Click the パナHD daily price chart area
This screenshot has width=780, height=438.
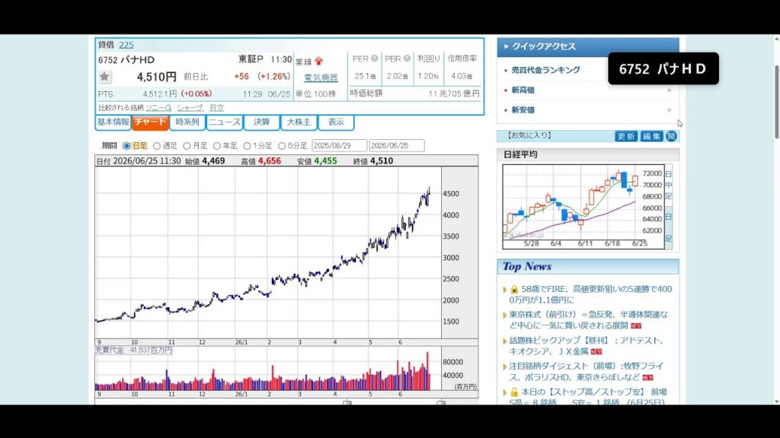point(268,252)
